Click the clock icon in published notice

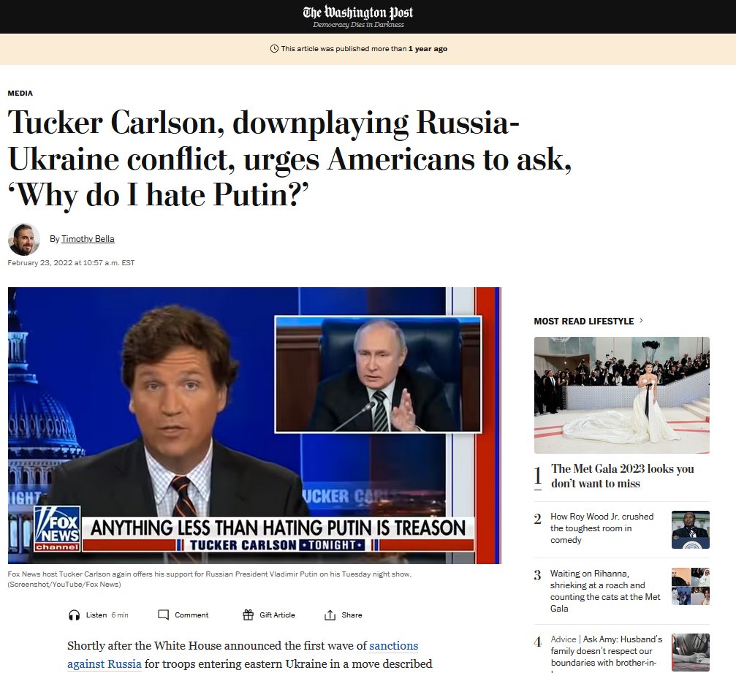pyautogui.click(x=275, y=49)
